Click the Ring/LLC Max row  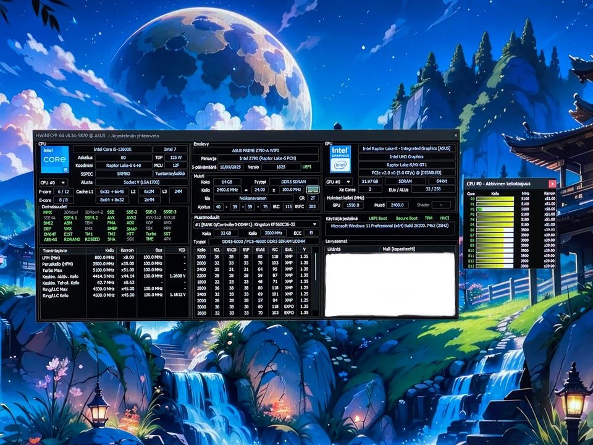tap(114, 289)
